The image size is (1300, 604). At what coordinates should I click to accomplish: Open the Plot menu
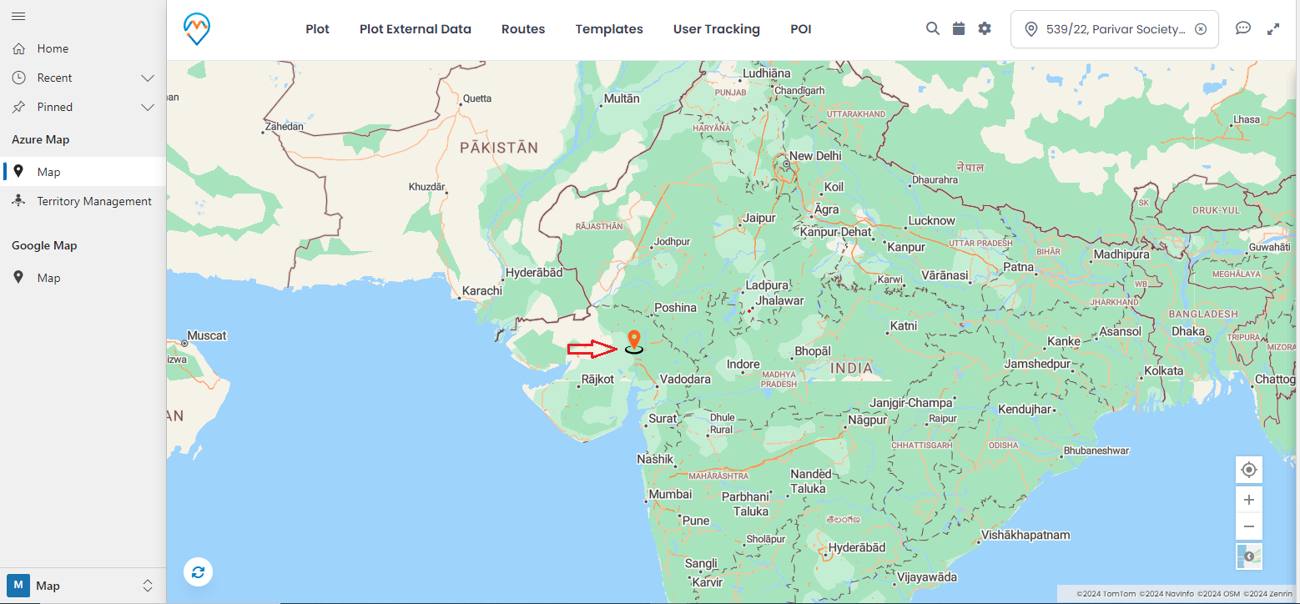[x=317, y=29]
